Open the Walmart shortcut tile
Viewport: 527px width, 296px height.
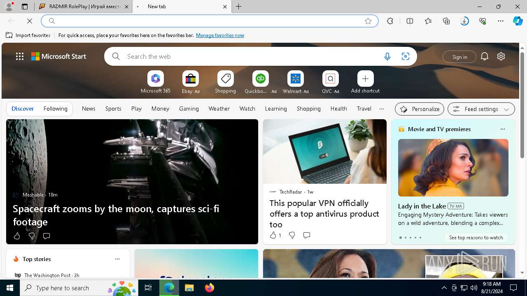coord(295,82)
